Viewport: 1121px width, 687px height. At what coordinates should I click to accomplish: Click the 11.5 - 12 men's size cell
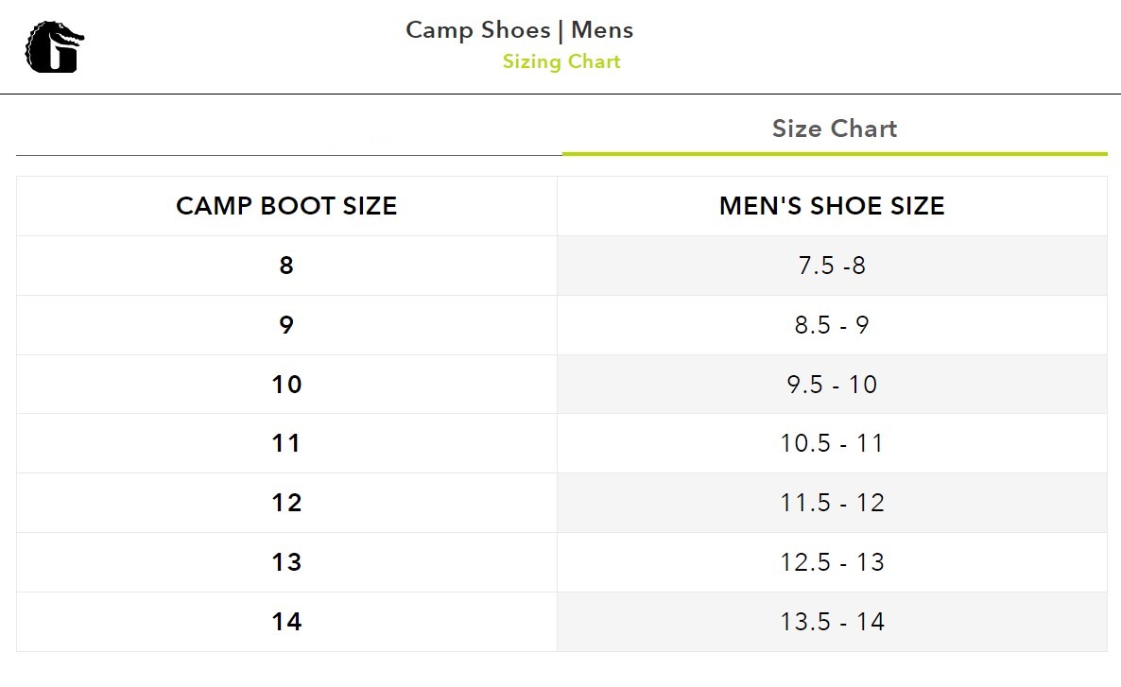[x=832, y=503]
